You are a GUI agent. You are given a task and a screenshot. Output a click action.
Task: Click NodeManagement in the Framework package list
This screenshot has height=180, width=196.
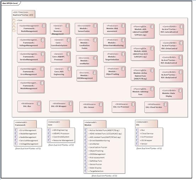[x=28, y=137]
